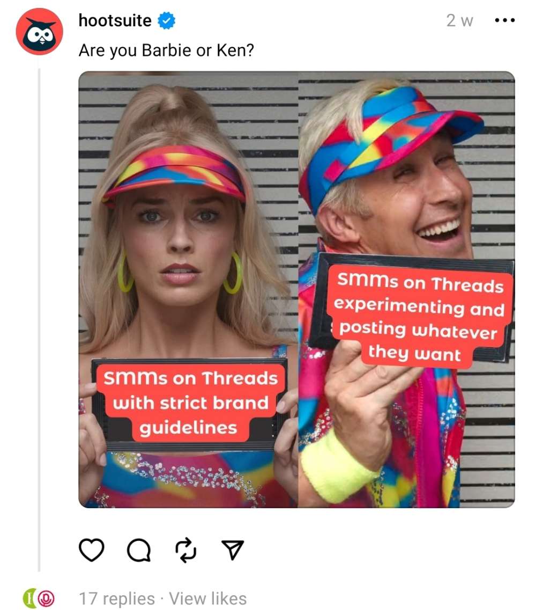Open View likes

pos(208,599)
